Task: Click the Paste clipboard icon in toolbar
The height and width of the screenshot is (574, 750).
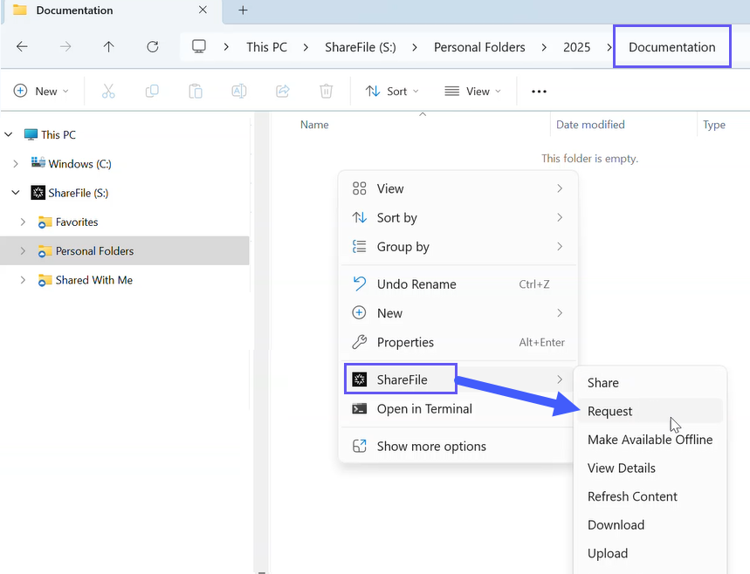Action: [196, 91]
